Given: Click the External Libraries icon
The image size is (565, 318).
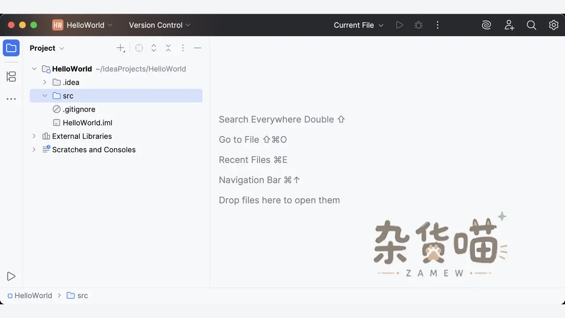Looking at the screenshot, I should [46, 136].
